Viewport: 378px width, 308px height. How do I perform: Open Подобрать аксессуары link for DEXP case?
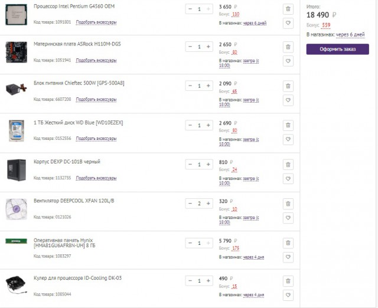tap(96, 178)
